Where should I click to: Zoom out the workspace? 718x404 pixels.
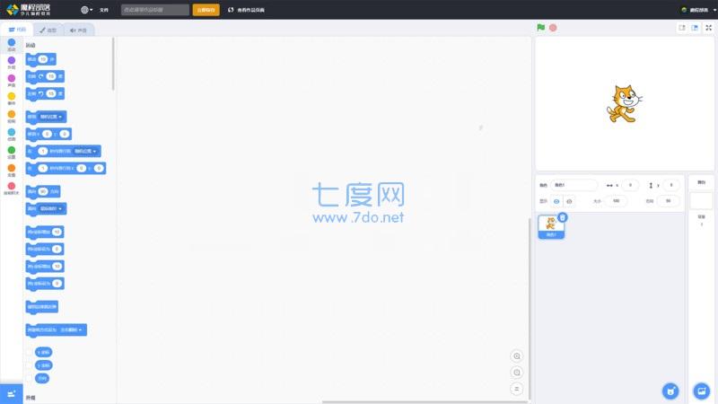(517, 373)
